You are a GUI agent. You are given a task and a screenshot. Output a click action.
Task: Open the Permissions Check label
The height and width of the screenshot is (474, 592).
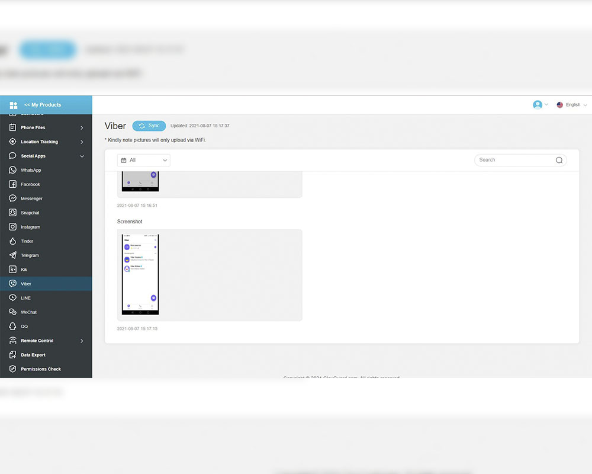tap(41, 369)
